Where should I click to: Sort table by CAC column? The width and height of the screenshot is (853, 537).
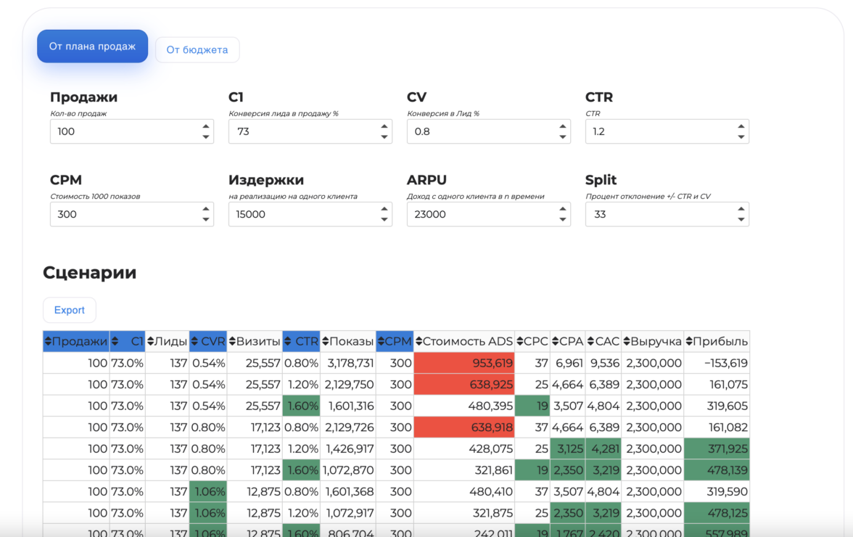pyautogui.click(x=603, y=341)
